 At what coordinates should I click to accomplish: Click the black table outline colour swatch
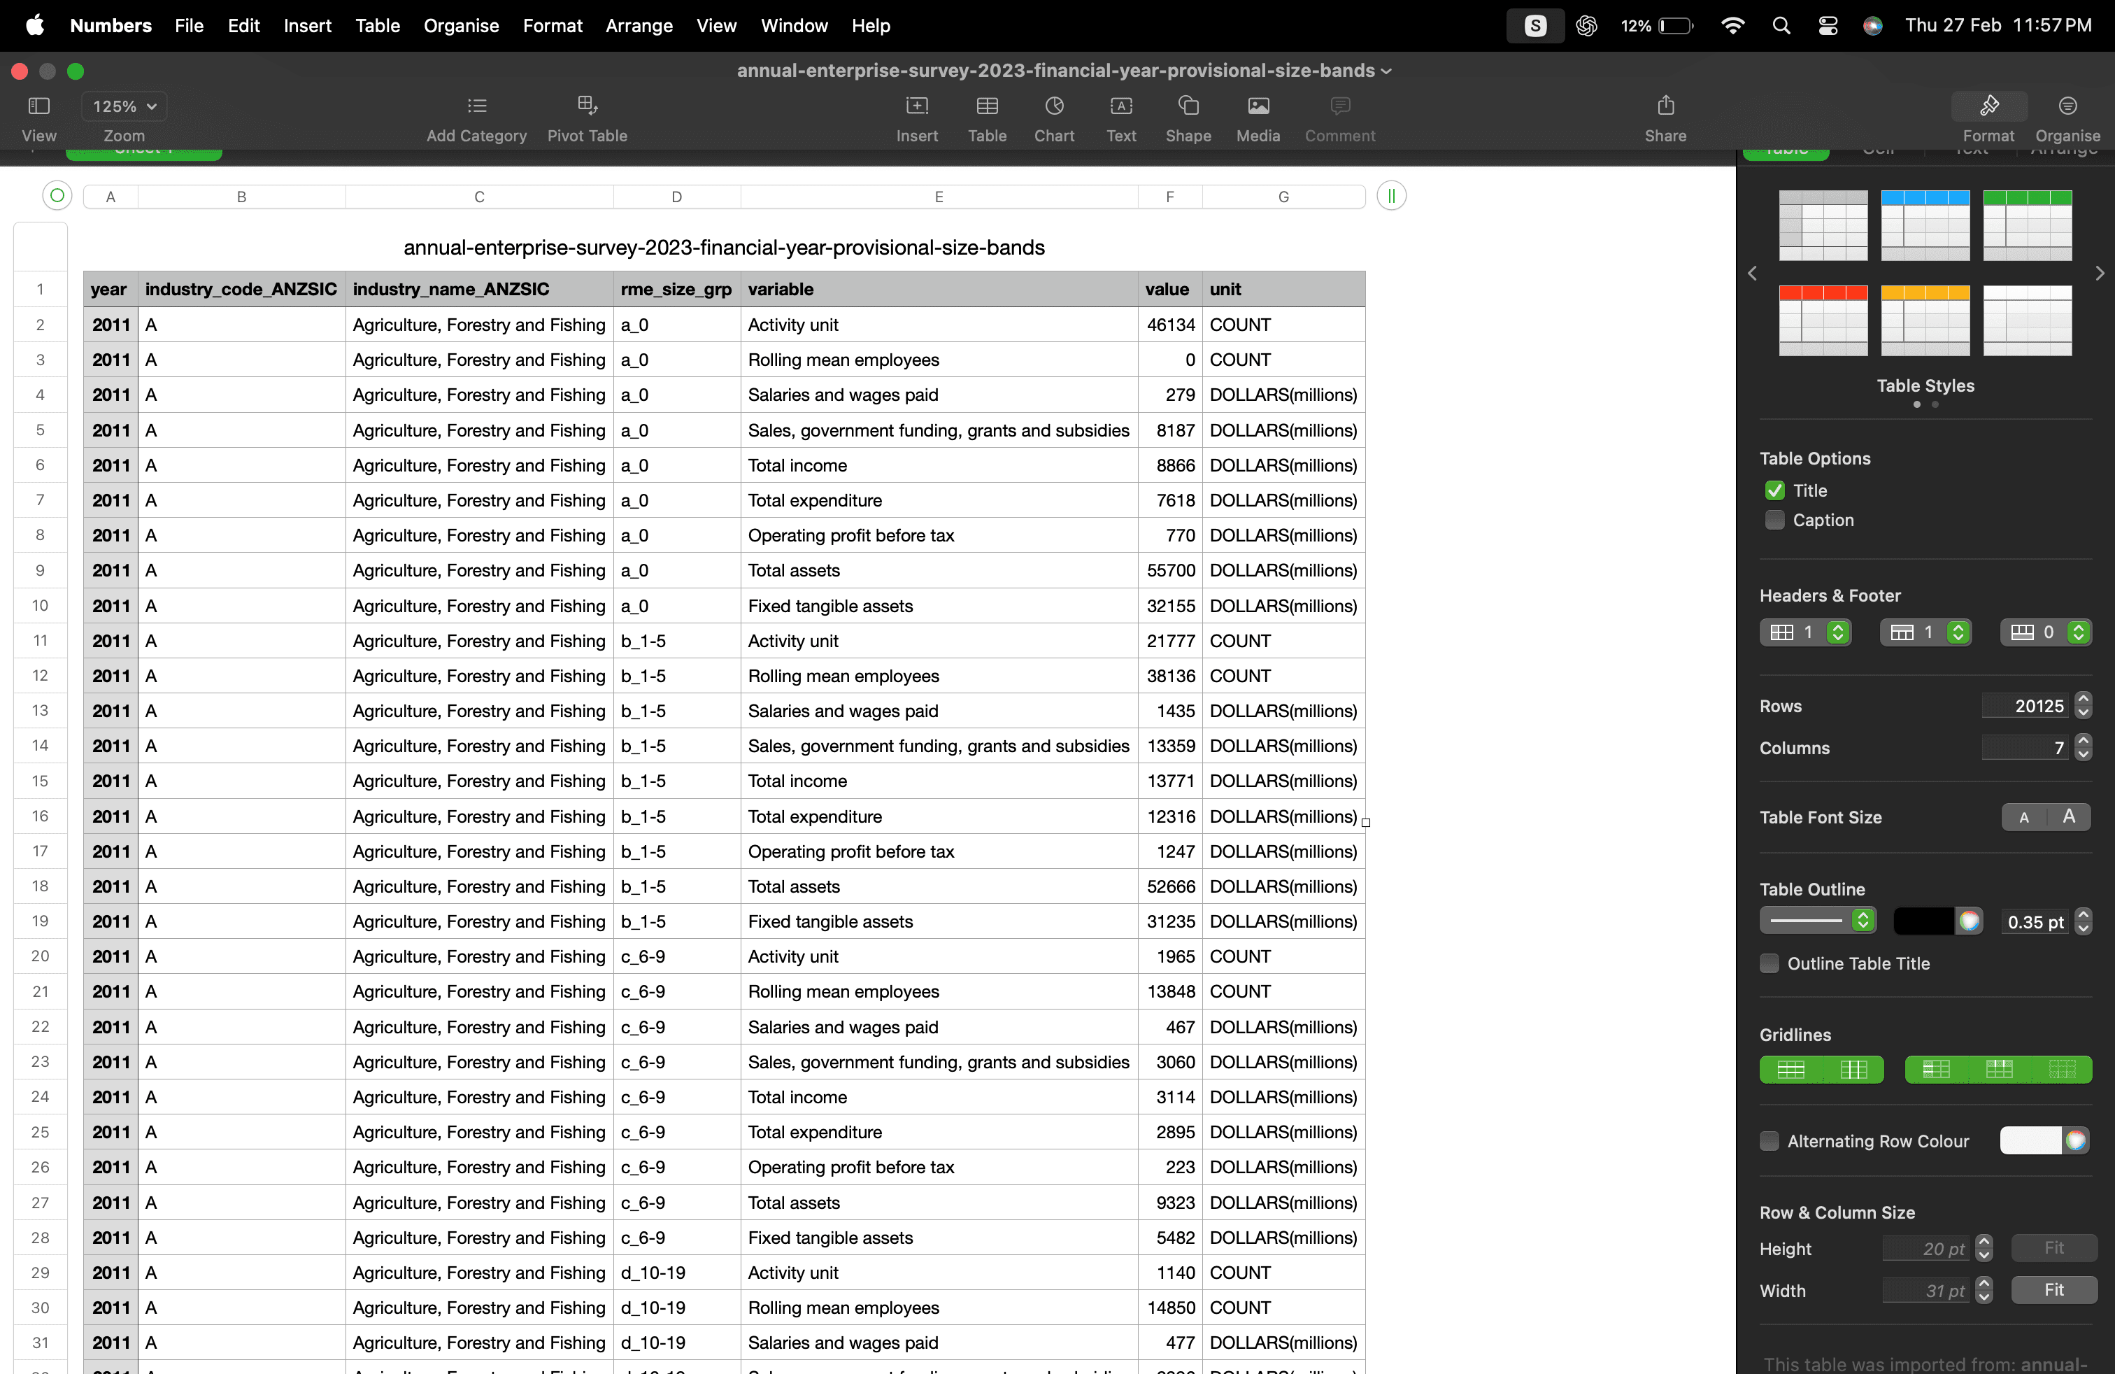(1923, 921)
